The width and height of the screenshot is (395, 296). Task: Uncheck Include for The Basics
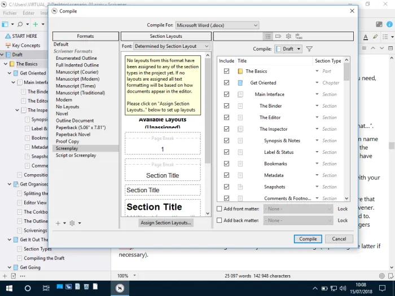pos(226,71)
